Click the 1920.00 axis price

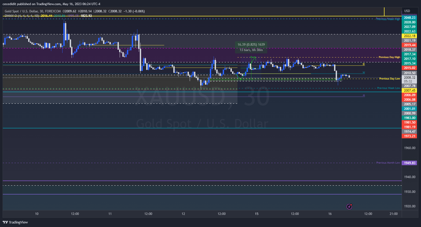(409, 206)
